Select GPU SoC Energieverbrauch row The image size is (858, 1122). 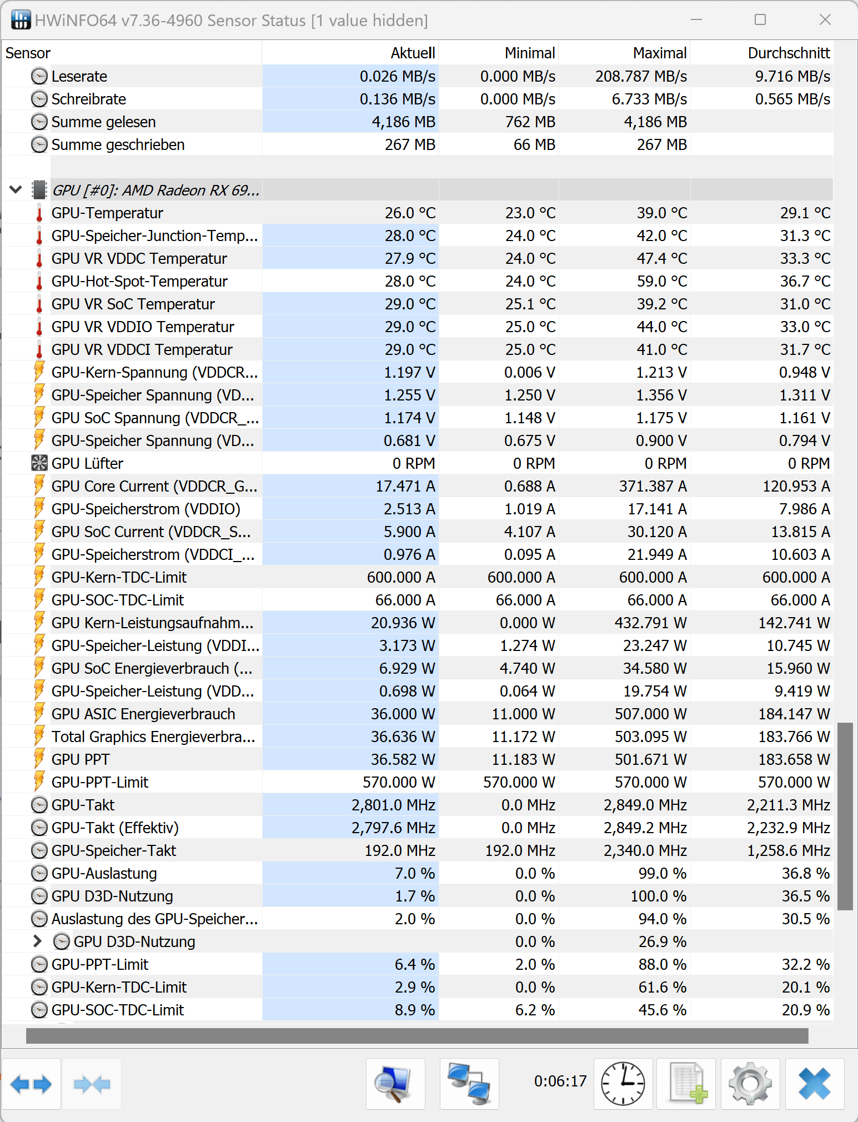click(418, 668)
